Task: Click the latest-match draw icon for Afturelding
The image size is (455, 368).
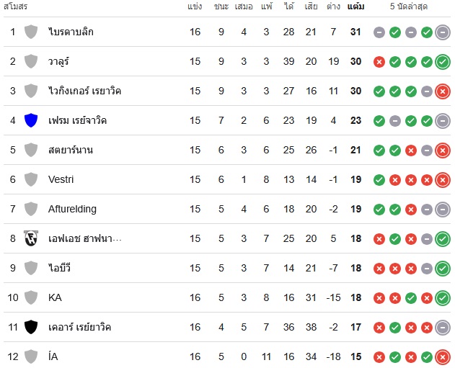Action: (x=443, y=210)
